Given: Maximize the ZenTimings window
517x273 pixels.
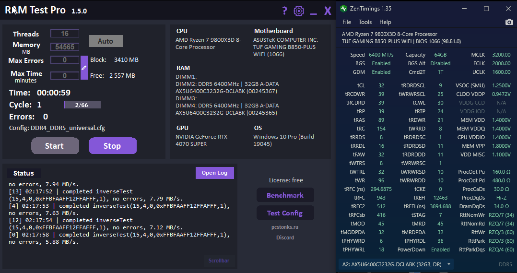Looking at the screenshot, I should coord(486,9).
